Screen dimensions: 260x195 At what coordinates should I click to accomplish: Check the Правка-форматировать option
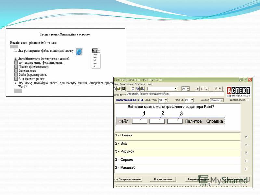(16, 67)
